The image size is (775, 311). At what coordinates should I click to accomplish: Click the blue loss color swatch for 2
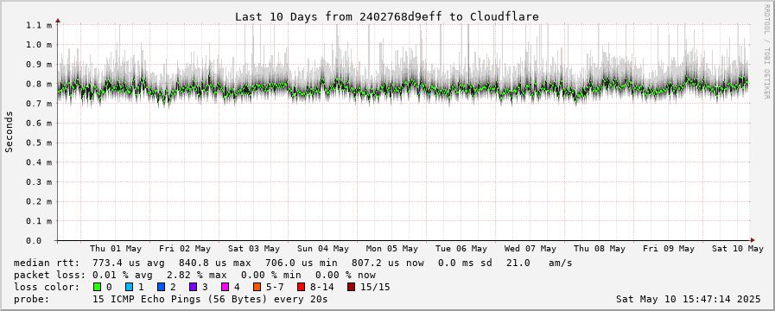[160, 287]
